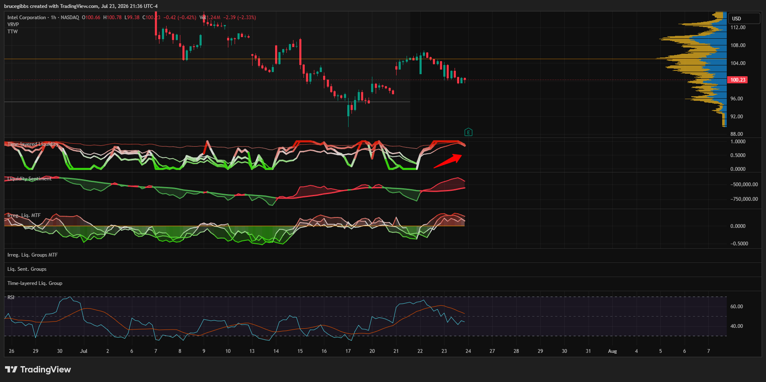Click the 24 date label on the time axis

(x=468, y=351)
